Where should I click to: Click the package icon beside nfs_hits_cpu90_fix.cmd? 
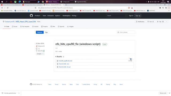point(58,61)
